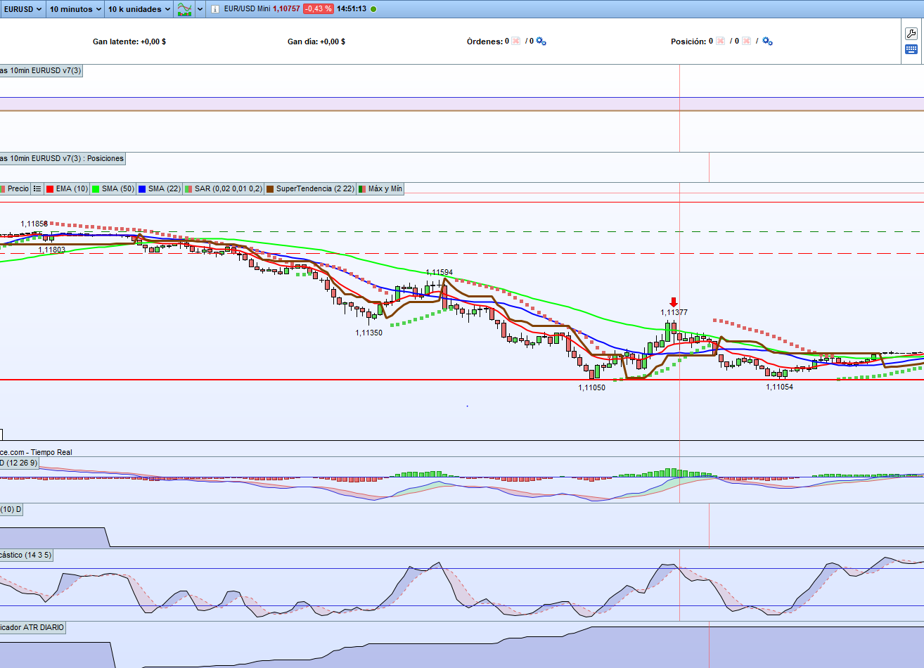Click the Estocástico (14 3 5) panel label
This screenshot has width=924, height=668.
pos(26,555)
